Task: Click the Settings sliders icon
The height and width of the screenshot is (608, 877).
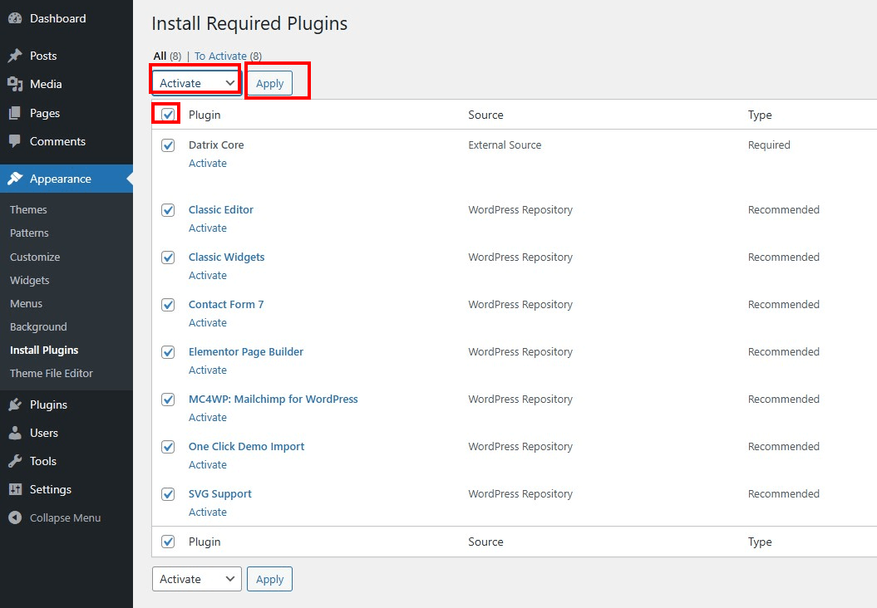Action: (x=15, y=489)
